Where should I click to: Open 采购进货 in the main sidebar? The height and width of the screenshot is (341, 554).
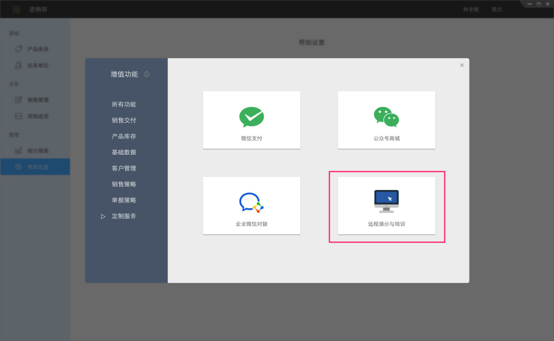(35, 116)
